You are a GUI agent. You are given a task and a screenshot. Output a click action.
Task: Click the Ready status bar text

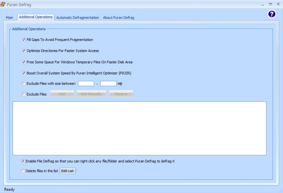click(x=9, y=189)
